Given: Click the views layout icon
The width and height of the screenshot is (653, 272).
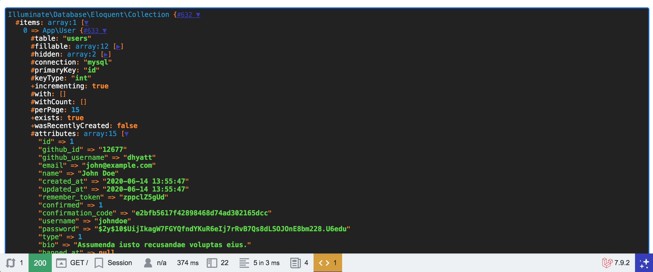Looking at the screenshot, I should 212,263.
